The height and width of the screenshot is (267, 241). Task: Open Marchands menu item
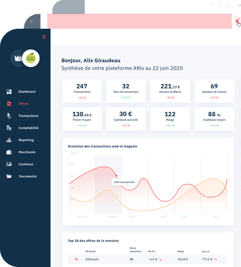coord(27,152)
